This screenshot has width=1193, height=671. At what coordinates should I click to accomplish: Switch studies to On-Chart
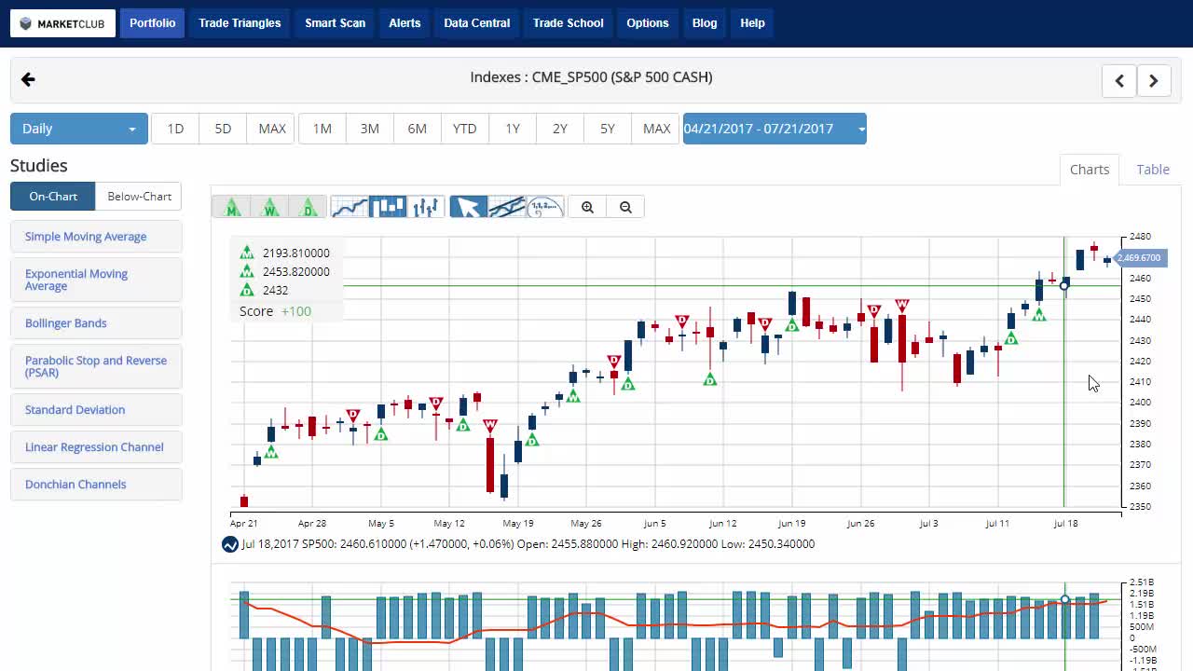pyautogui.click(x=53, y=197)
